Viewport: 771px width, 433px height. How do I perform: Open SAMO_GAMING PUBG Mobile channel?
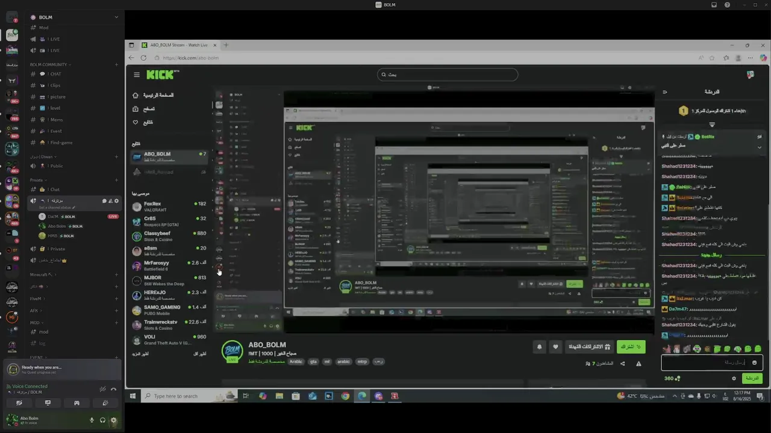[x=169, y=310]
